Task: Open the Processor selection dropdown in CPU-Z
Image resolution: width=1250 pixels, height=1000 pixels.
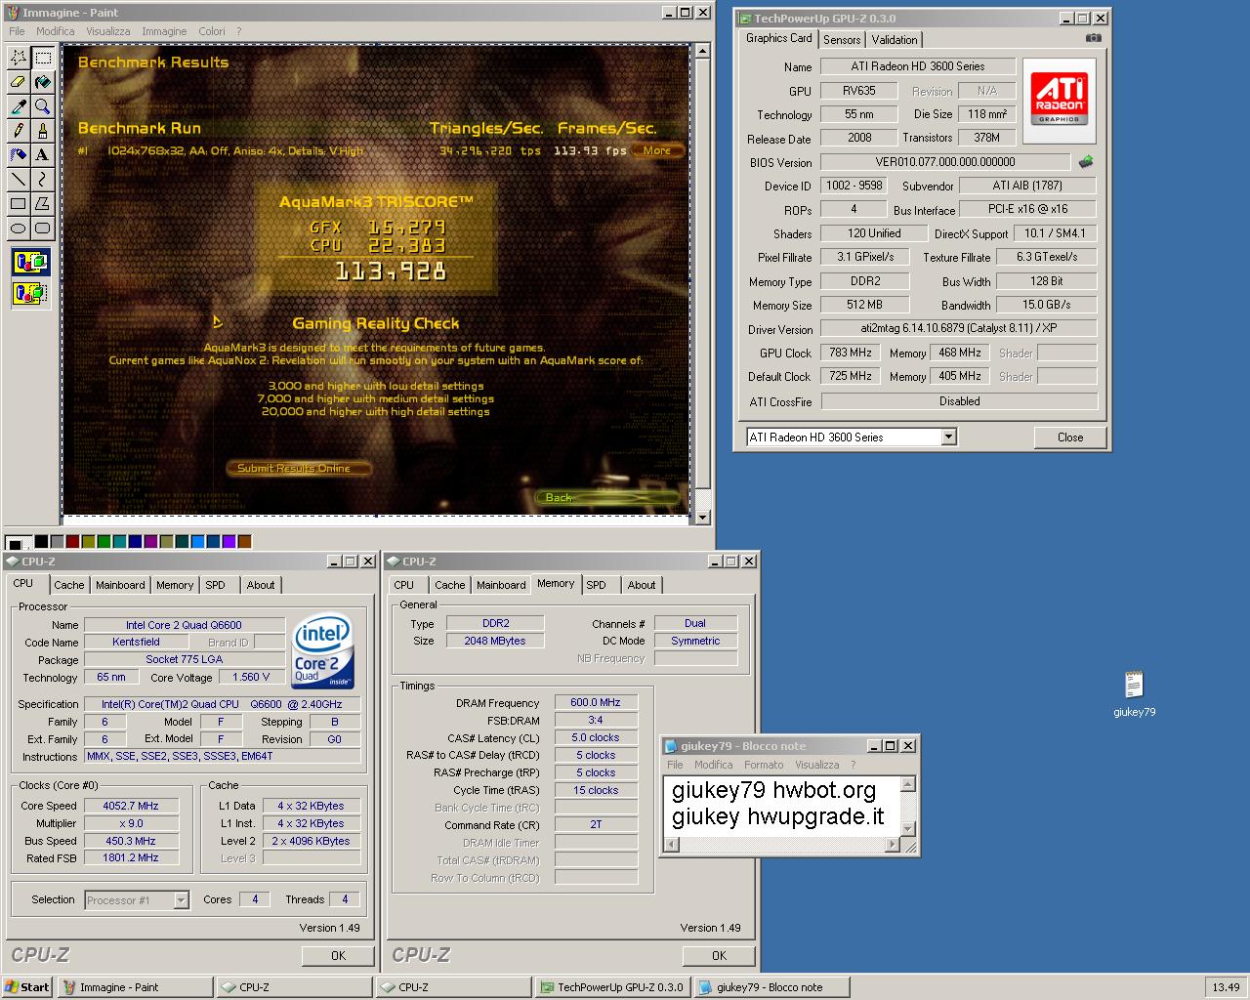Action: coord(181,900)
